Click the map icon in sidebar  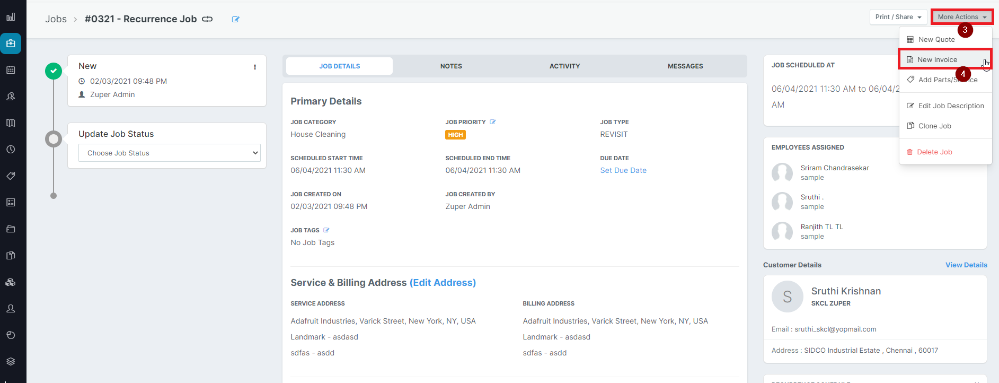(11, 123)
